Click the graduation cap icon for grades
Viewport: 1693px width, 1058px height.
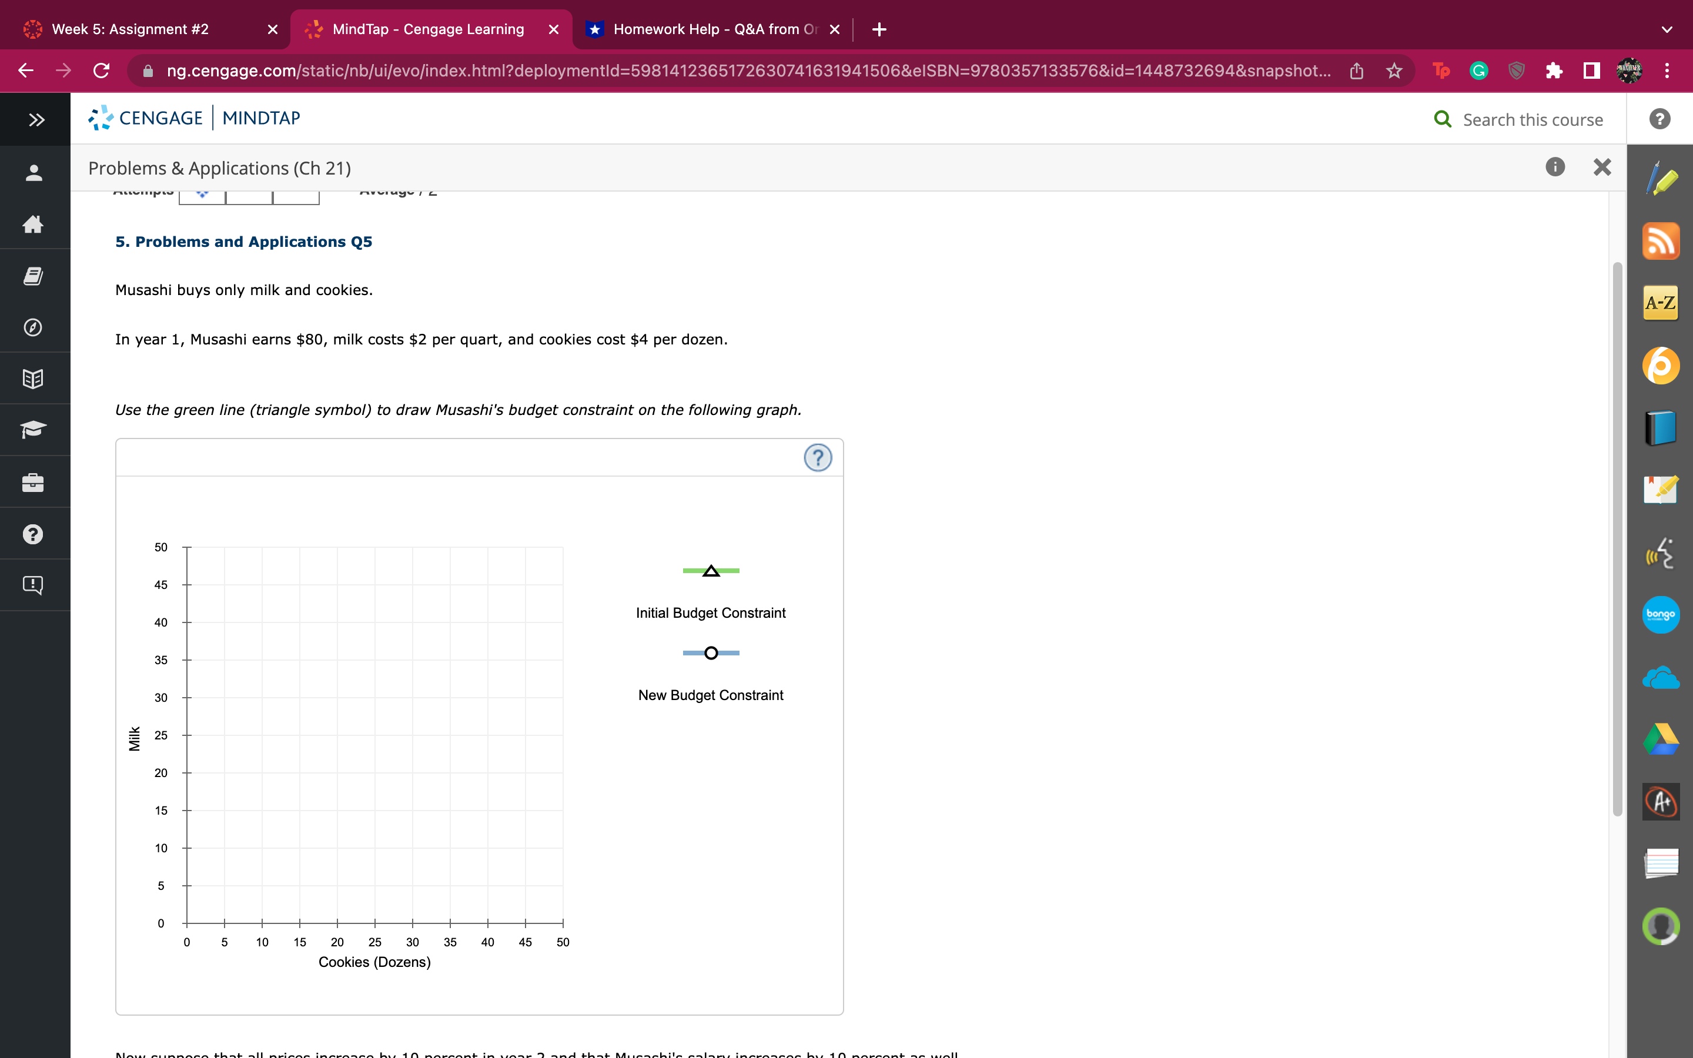click(33, 430)
